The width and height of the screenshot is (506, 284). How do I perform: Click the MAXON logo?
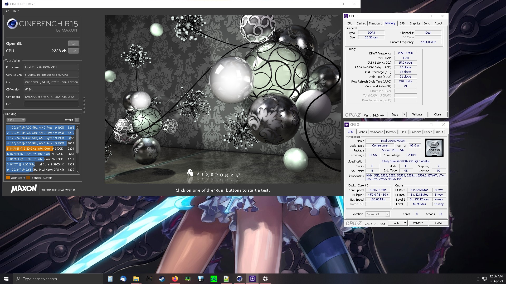(24, 189)
